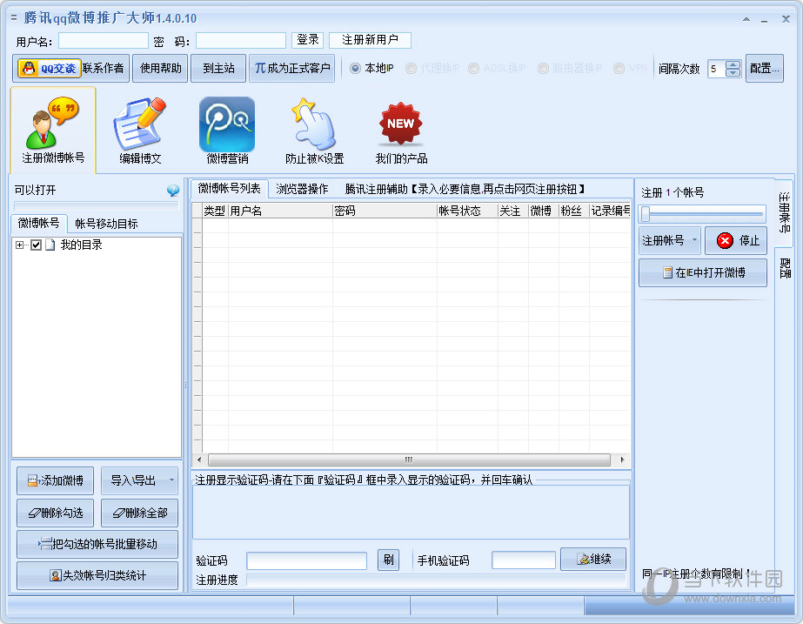Select the ADSL换IP radio button
This screenshot has height=624, width=803.
[473, 68]
